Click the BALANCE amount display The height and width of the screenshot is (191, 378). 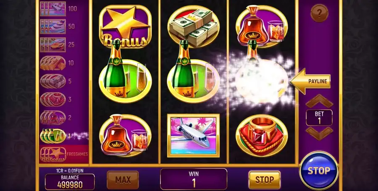[x=70, y=182]
